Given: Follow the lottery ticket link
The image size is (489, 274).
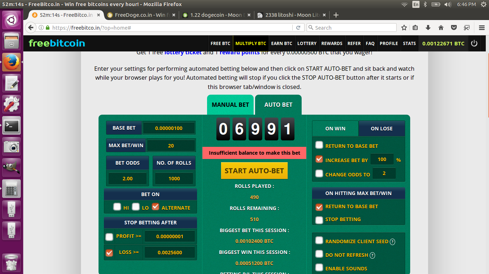Looking at the screenshot, I should 183,53.
